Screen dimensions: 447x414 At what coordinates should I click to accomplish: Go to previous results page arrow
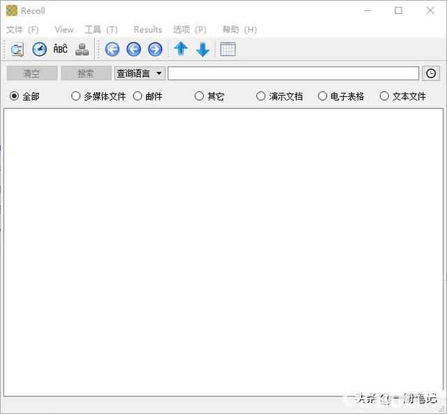coord(133,50)
